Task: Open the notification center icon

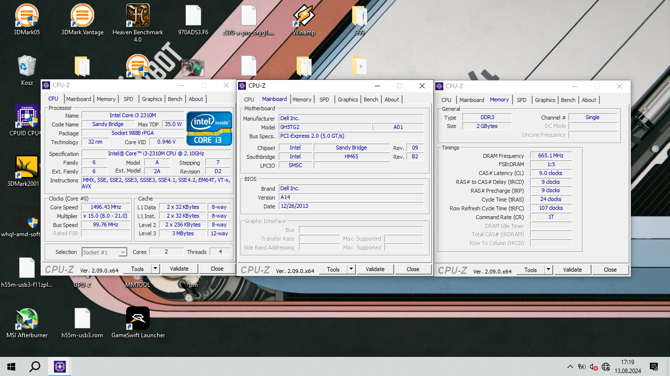Action: pos(654,367)
